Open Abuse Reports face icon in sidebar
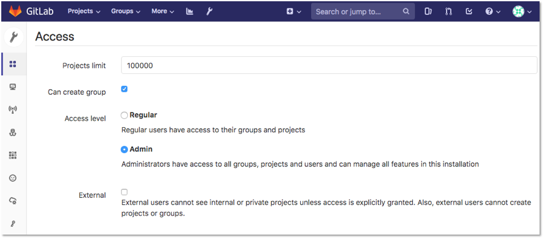This screenshot has width=544, height=239. pos(13,178)
